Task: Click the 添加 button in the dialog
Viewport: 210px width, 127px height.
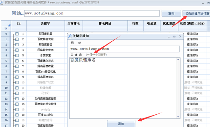Action: (121, 123)
